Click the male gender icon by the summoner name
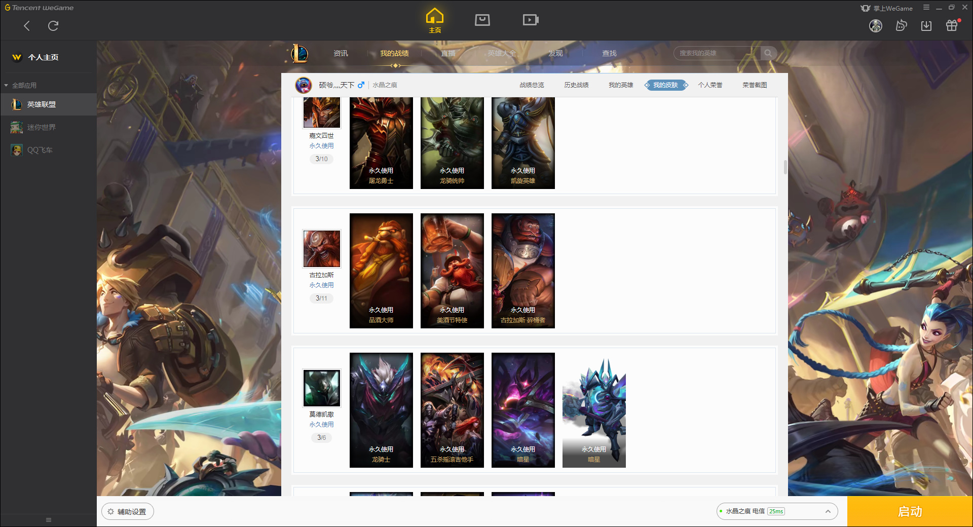The image size is (973, 527). tap(361, 85)
